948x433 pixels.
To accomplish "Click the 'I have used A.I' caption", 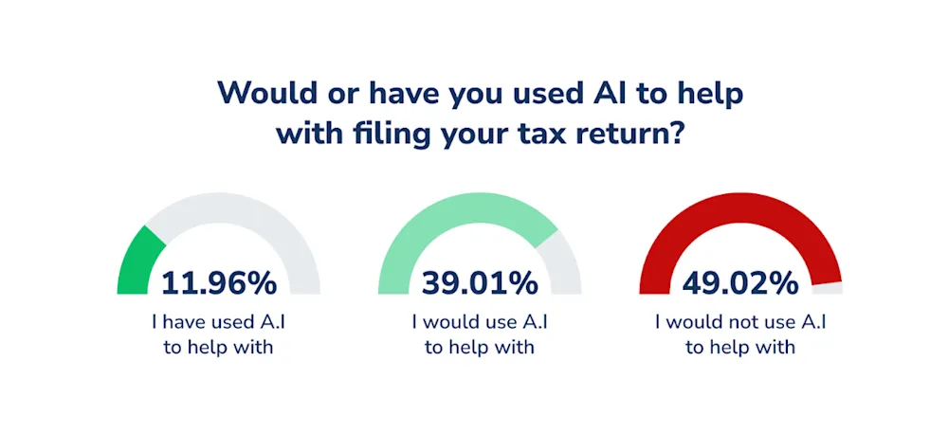I will tap(218, 322).
